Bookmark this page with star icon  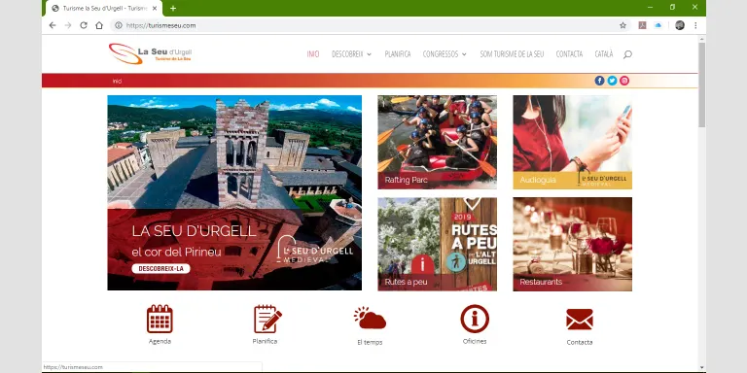[622, 25]
